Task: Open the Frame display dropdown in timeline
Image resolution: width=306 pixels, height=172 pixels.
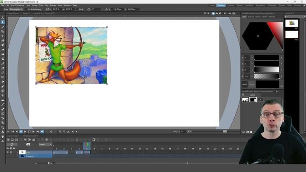Action: click(45, 144)
